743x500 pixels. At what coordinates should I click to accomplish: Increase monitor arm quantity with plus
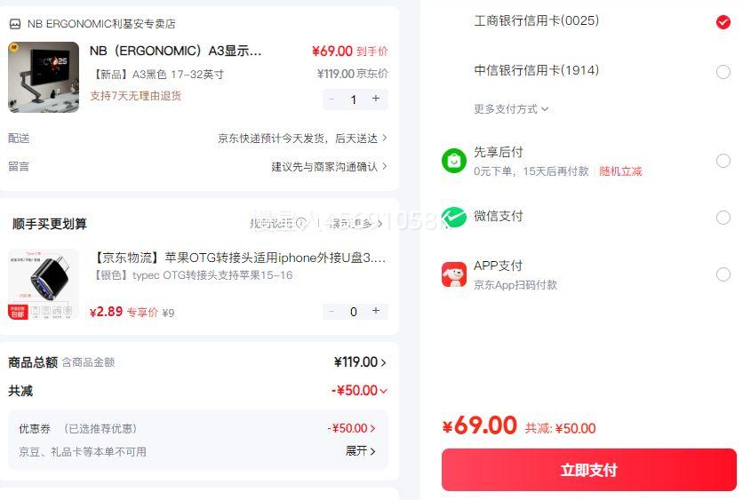click(376, 99)
